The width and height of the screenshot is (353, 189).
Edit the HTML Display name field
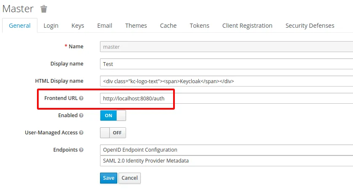[227, 81]
